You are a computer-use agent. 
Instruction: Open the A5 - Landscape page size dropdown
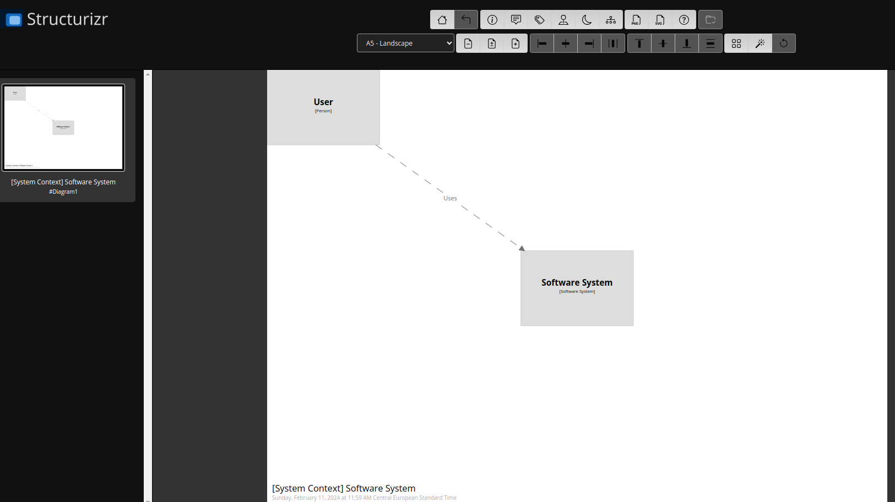pos(405,43)
